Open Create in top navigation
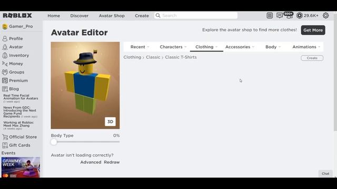The image size is (337, 189). 142,16
